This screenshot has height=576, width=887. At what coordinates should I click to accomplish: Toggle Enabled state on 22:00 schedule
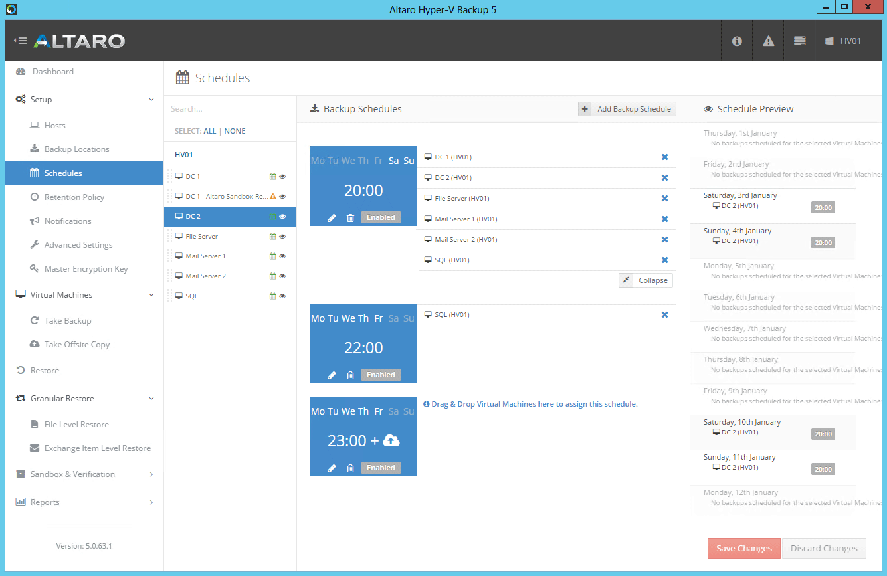(381, 375)
